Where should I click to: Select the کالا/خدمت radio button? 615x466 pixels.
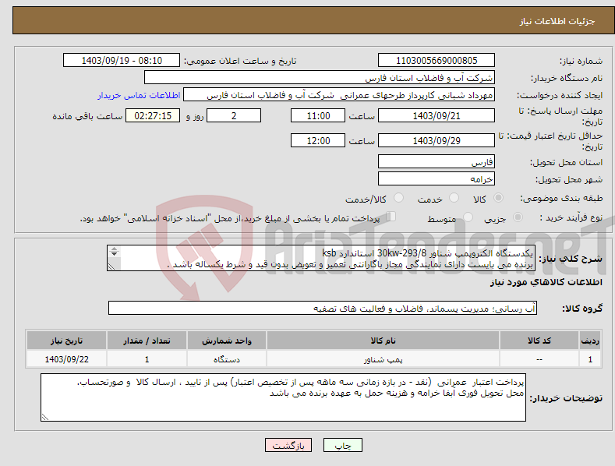(398, 198)
